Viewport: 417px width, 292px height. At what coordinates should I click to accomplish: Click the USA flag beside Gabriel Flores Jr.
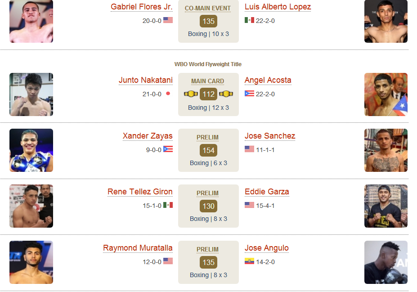[x=168, y=20]
